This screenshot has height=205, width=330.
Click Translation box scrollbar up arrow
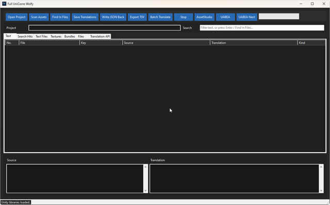click(321, 167)
